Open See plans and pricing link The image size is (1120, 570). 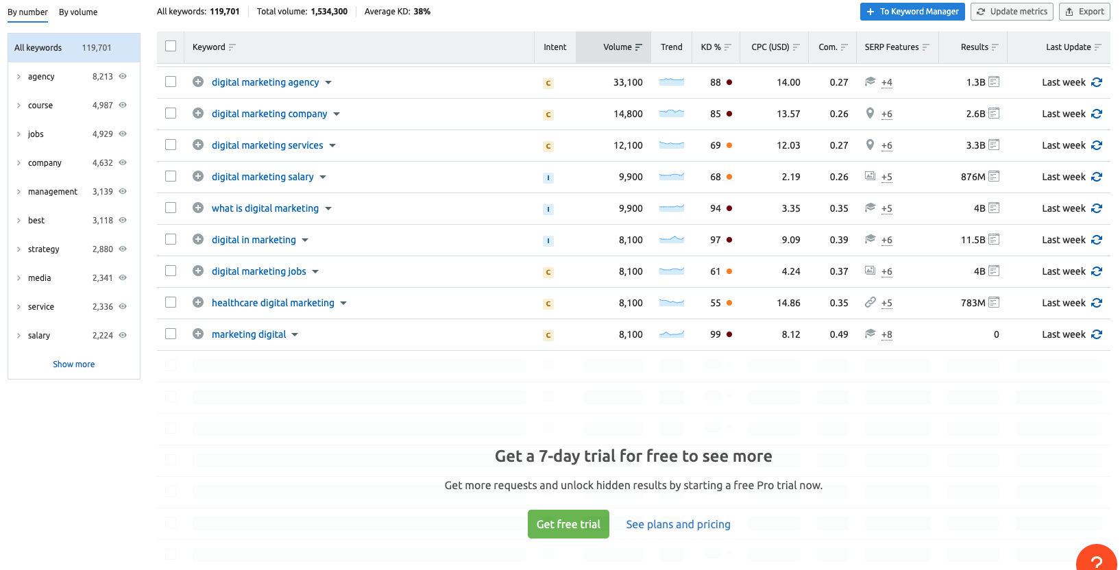[678, 524]
